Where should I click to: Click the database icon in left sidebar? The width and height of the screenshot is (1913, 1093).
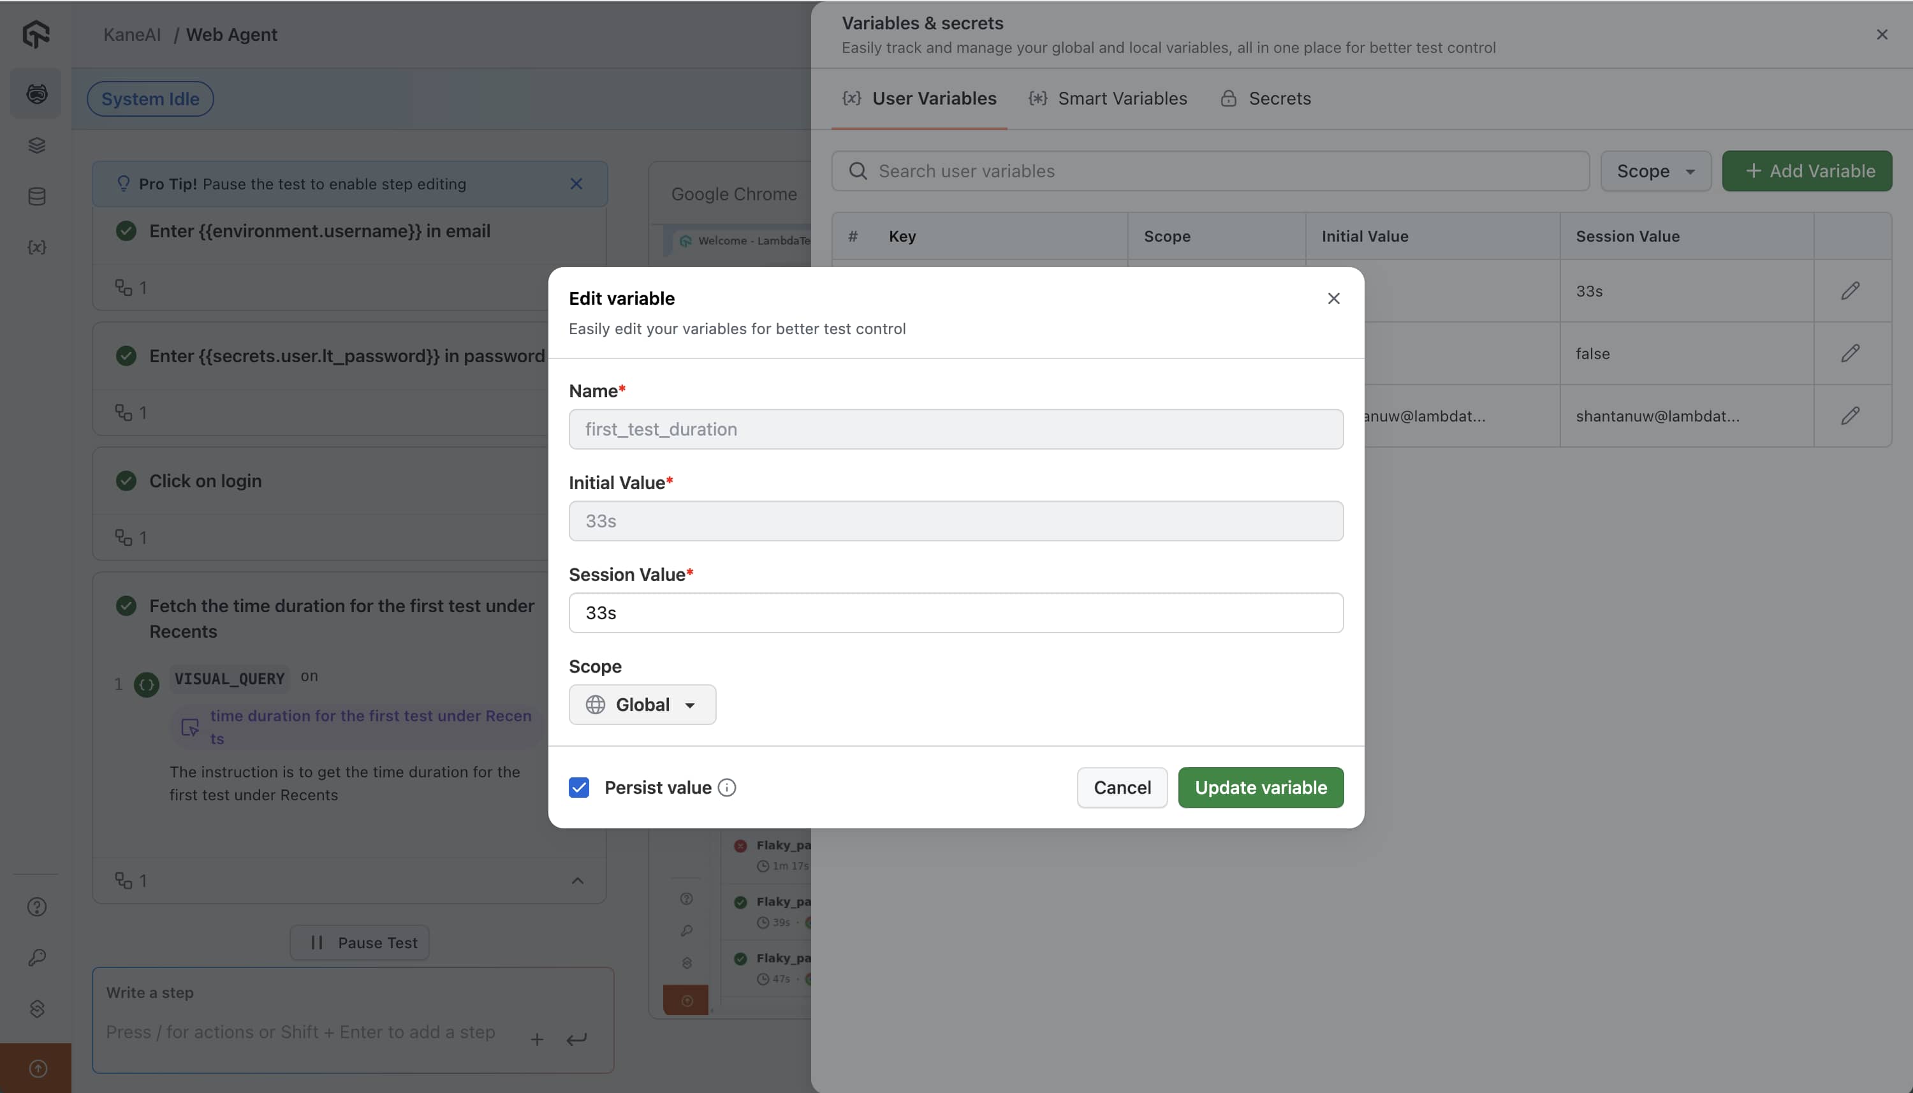tap(37, 196)
